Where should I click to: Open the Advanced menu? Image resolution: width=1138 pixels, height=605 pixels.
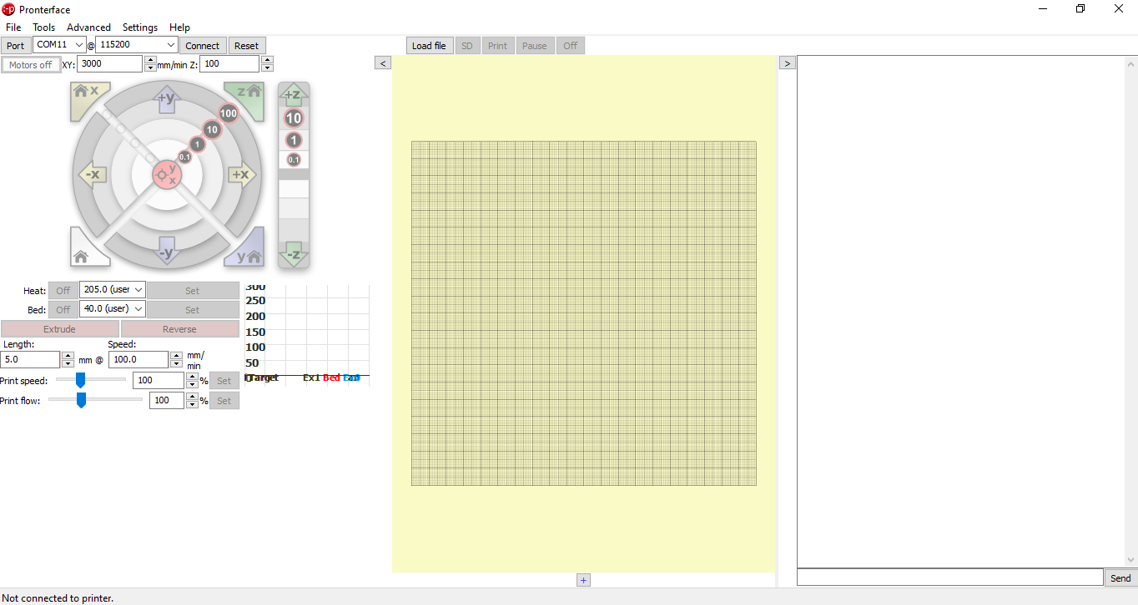tap(89, 27)
